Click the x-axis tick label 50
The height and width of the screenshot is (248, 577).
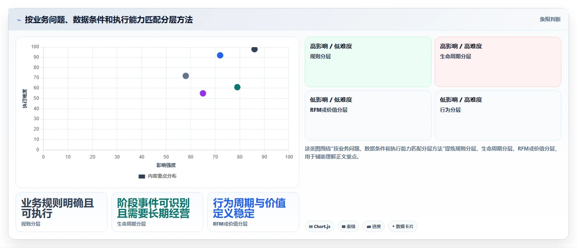tap(166, 157)
